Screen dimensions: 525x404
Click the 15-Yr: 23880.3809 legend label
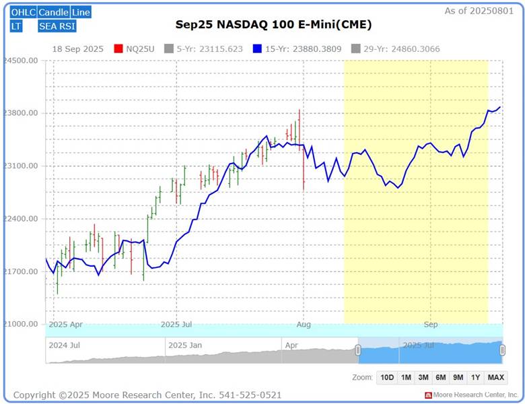coord(304,49)
